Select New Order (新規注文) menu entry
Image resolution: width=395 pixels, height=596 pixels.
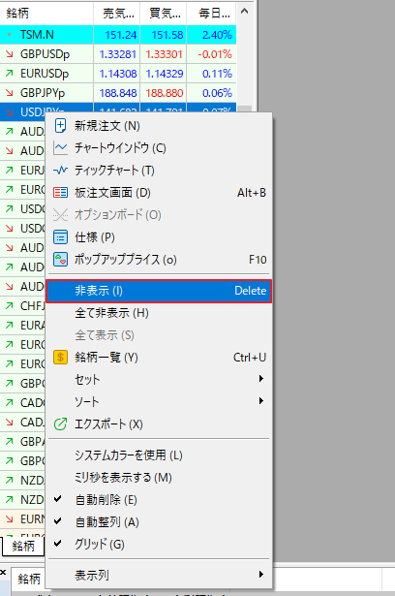click(159, 126)
